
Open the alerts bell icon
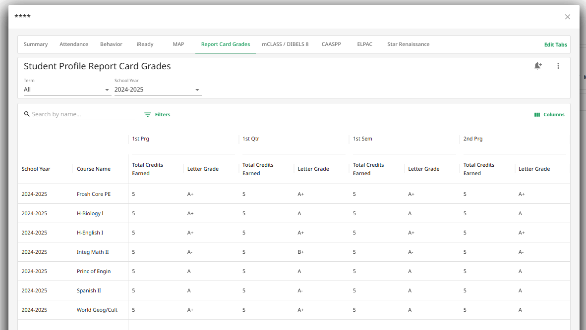point(538,65)
